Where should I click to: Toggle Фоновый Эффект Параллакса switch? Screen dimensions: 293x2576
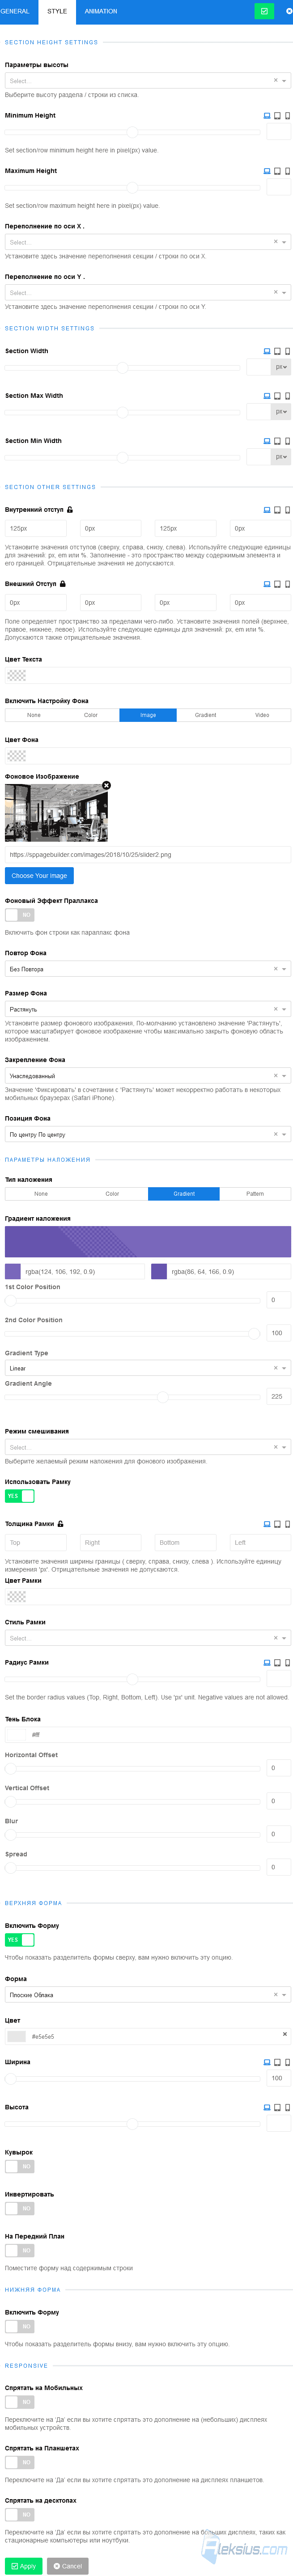point(20,914)
